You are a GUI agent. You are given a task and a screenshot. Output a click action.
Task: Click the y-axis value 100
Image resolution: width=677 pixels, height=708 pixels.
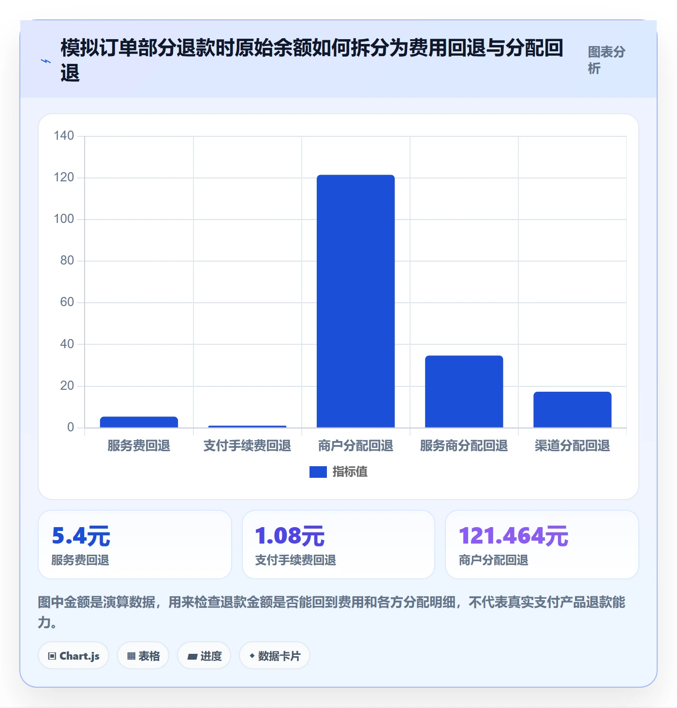coord(64,219)
